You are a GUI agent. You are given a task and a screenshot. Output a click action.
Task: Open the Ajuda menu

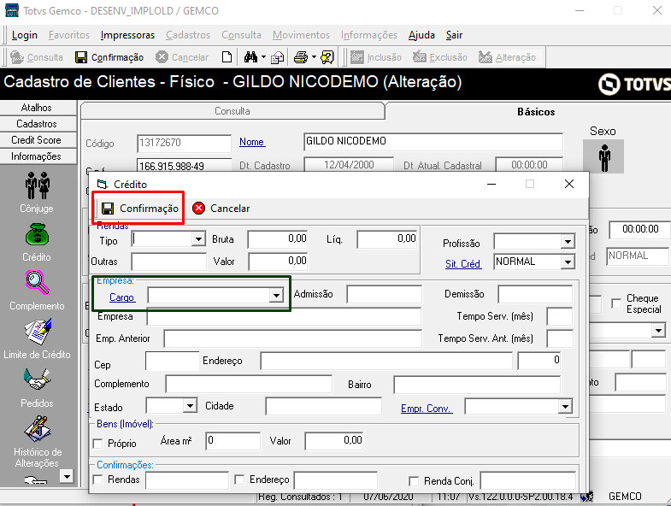[421, 35]
